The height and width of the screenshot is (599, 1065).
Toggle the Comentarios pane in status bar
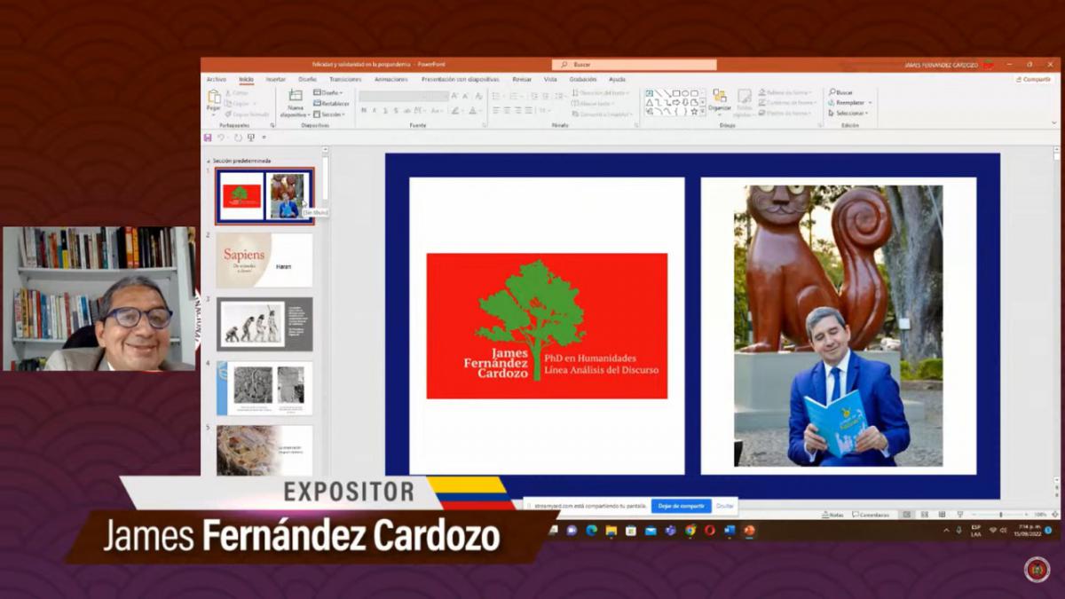pos(870,515)
